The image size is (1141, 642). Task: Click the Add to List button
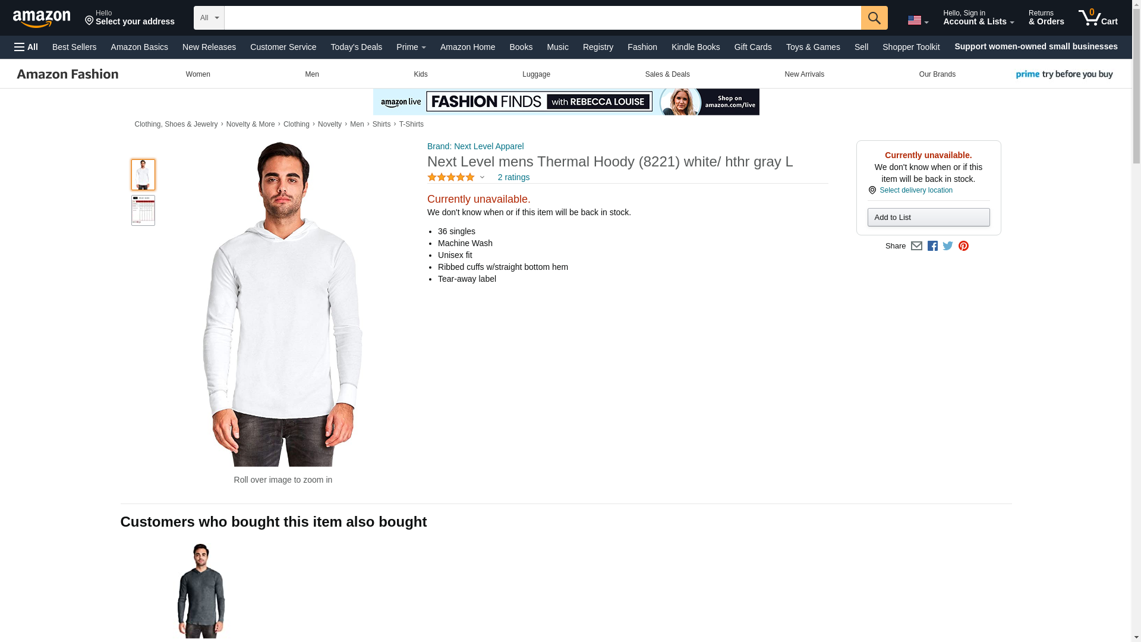[928, 218]
